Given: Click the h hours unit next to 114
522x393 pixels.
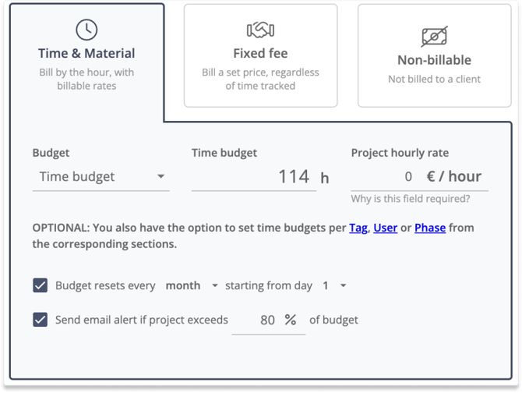Looking at the screenshot, I should pyautogui.click(x=325, y=179).
